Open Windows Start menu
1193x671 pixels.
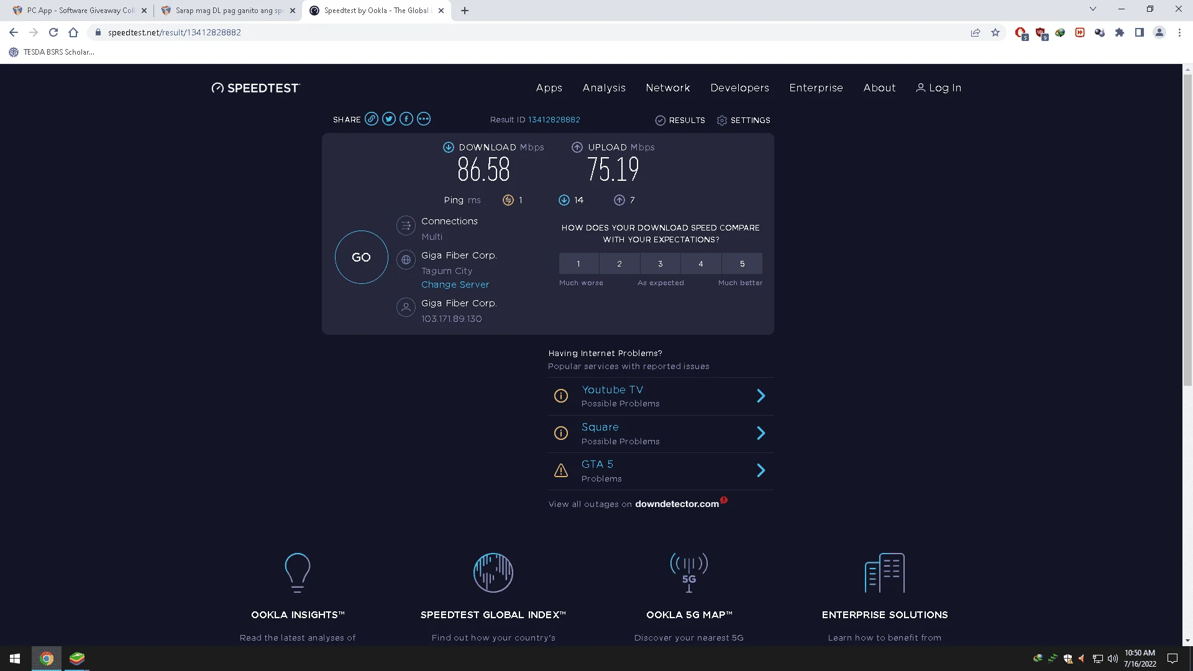click(x=15, y=659)
